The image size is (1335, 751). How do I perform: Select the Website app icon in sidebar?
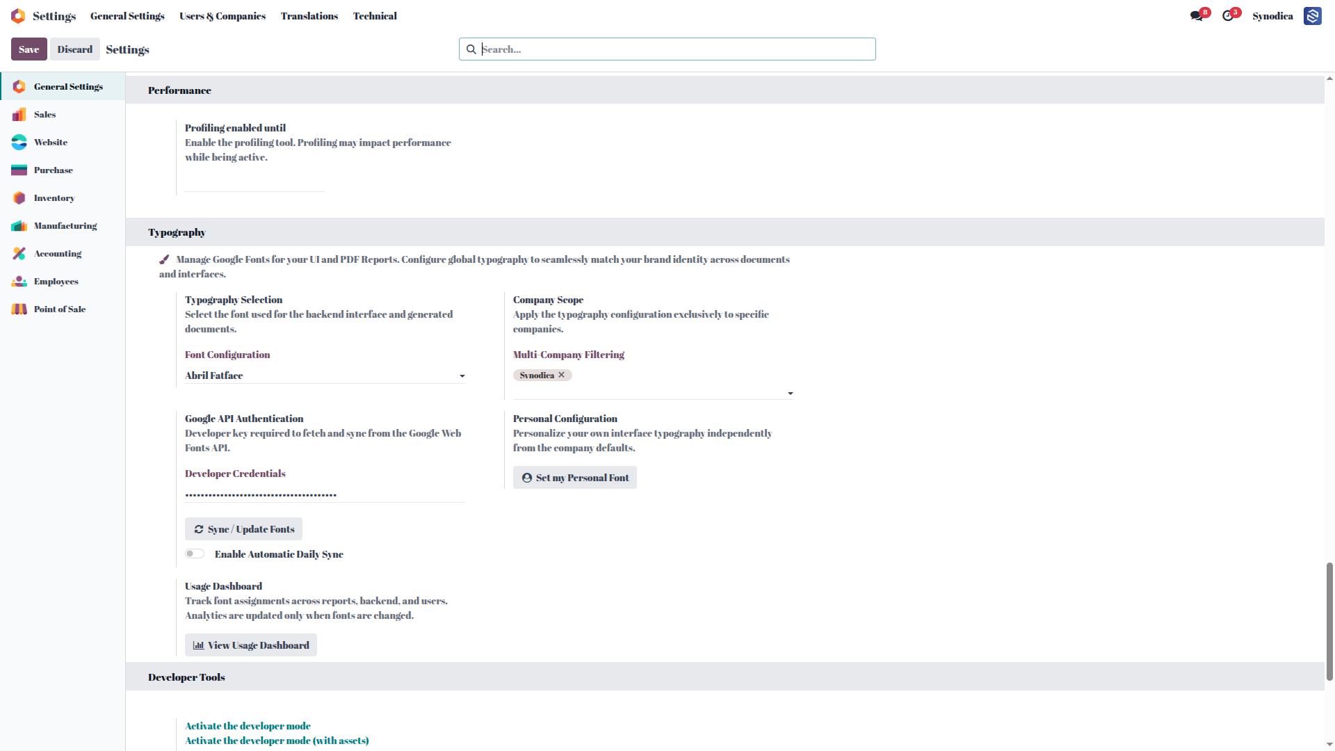(19, 142)
